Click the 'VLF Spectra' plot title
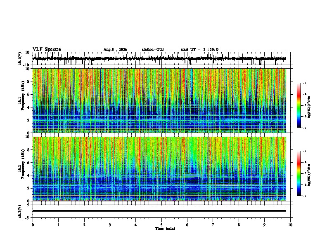The image size is (327, 252). click(47, 49)
